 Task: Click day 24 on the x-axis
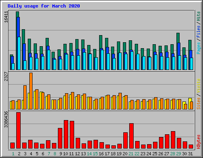tap(149, 154)
